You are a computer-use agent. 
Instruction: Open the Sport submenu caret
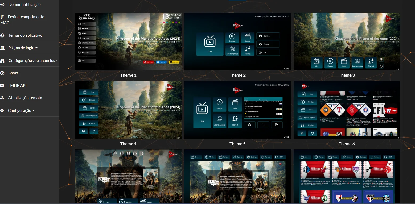tap(20, 73)
